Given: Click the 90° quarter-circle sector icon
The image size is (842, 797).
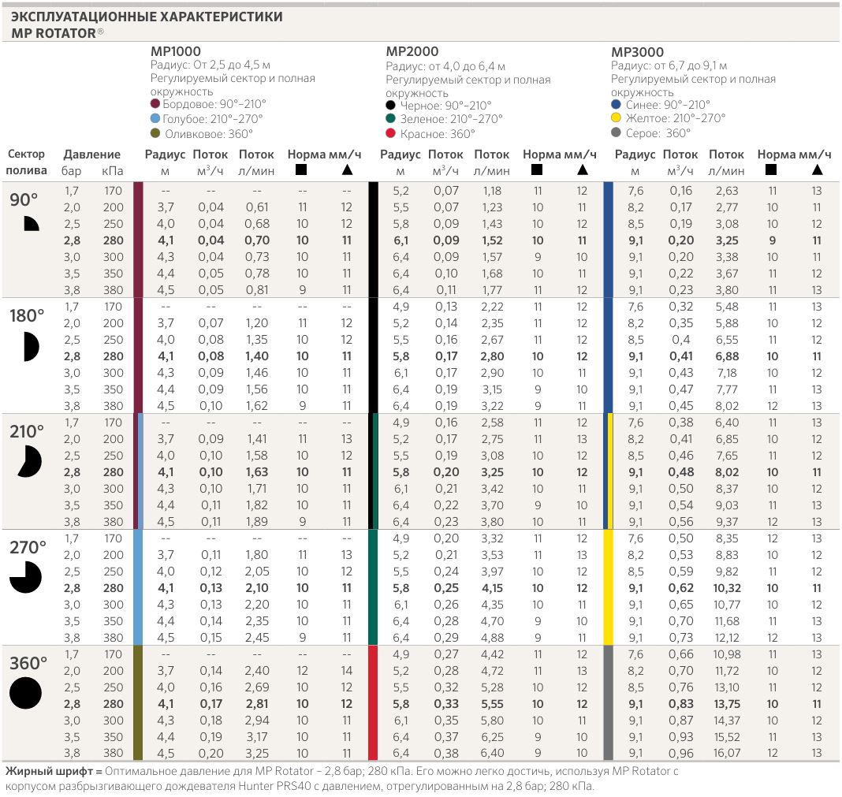Looking at the screenshot, I should [x=30, y=224].
